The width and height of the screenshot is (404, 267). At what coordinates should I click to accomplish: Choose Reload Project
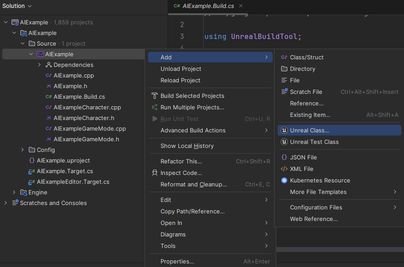(x=210, y=80)
